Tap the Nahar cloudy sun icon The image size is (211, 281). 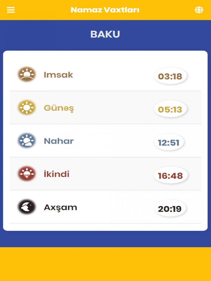click(27, 141)
